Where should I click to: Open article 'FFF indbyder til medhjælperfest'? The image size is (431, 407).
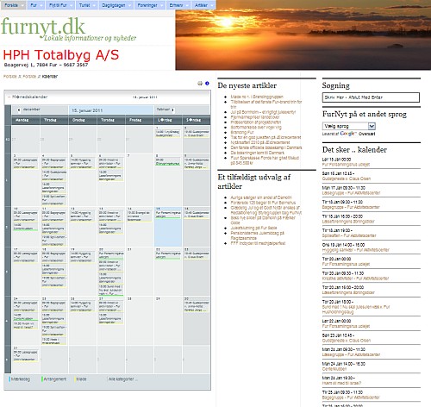[258, 243]
